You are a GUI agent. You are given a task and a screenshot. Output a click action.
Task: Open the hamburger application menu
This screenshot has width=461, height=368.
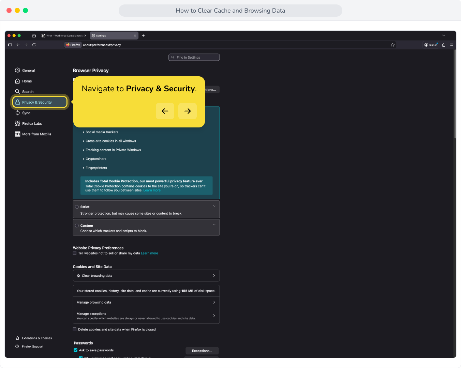451,45
